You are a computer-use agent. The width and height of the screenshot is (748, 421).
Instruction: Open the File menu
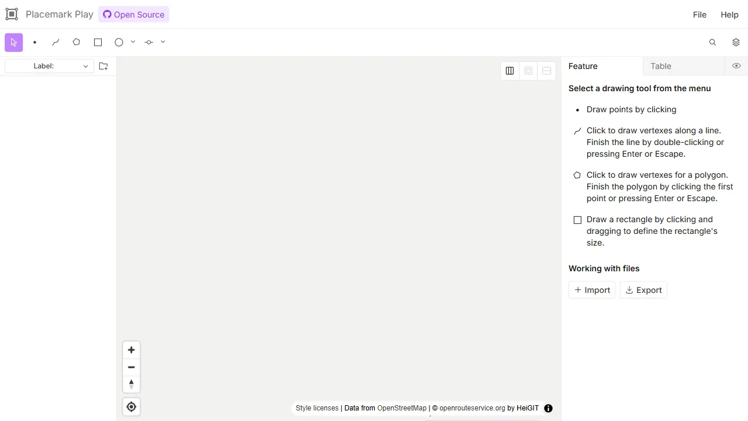click(699, 15)
